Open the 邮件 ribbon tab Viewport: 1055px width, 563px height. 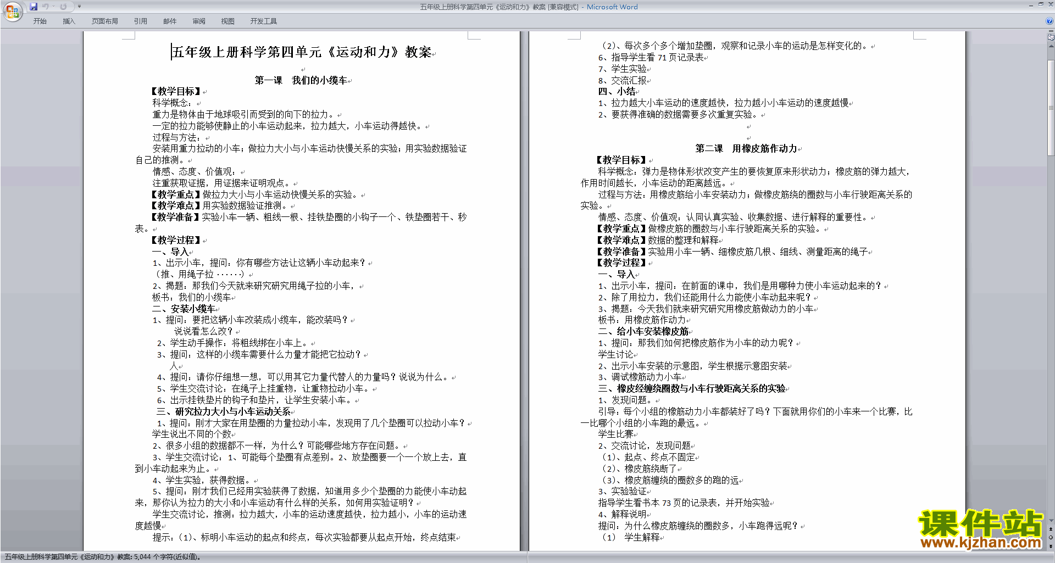click(170, 21)
